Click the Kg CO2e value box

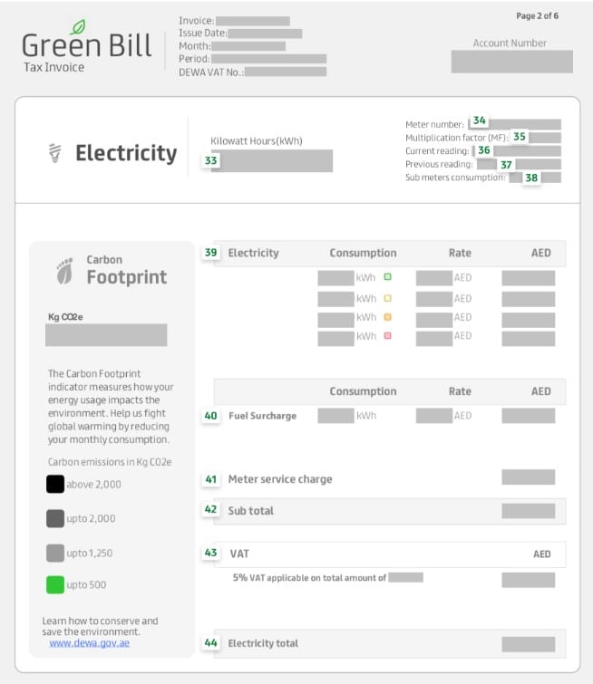pos(106,335)
